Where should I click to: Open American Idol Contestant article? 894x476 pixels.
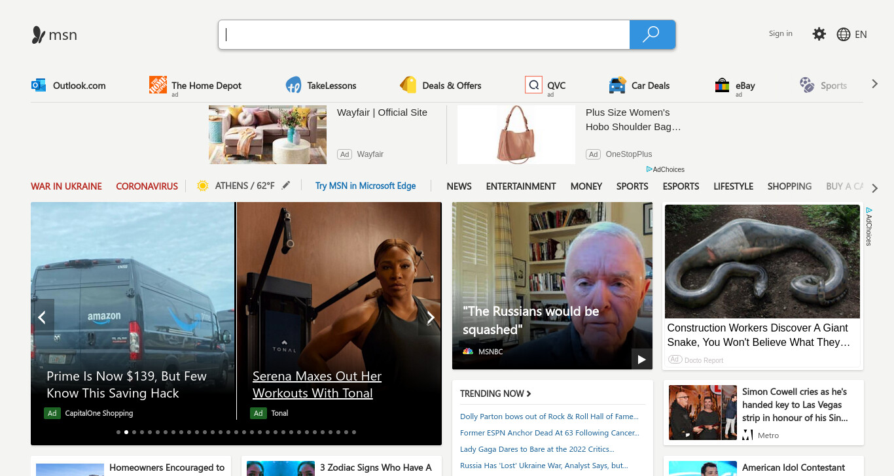tap(794, 467)
